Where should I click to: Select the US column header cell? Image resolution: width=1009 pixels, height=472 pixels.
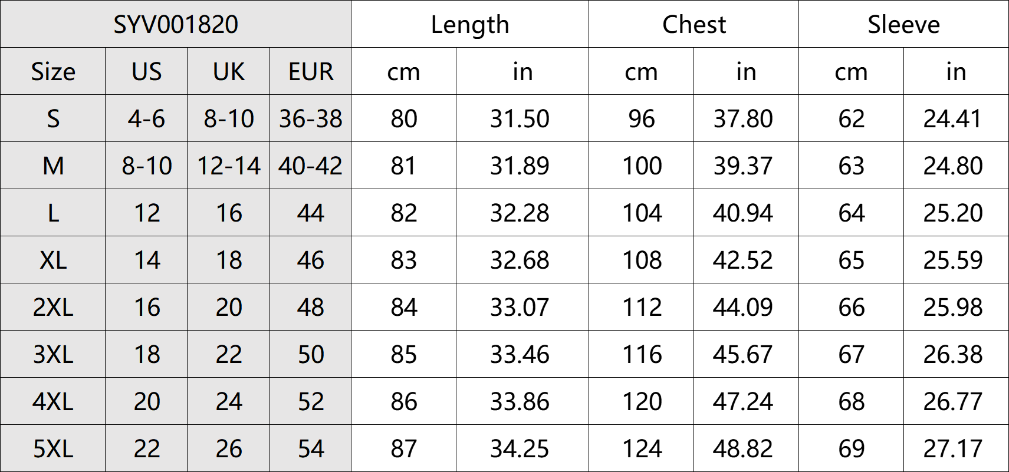[x=146, y=72]
